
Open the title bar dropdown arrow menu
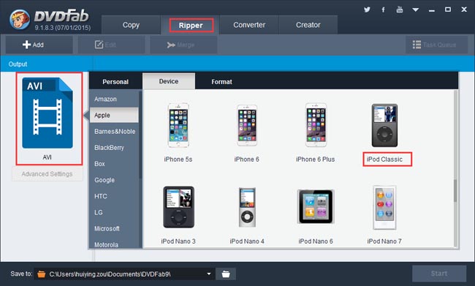(416, 10)
